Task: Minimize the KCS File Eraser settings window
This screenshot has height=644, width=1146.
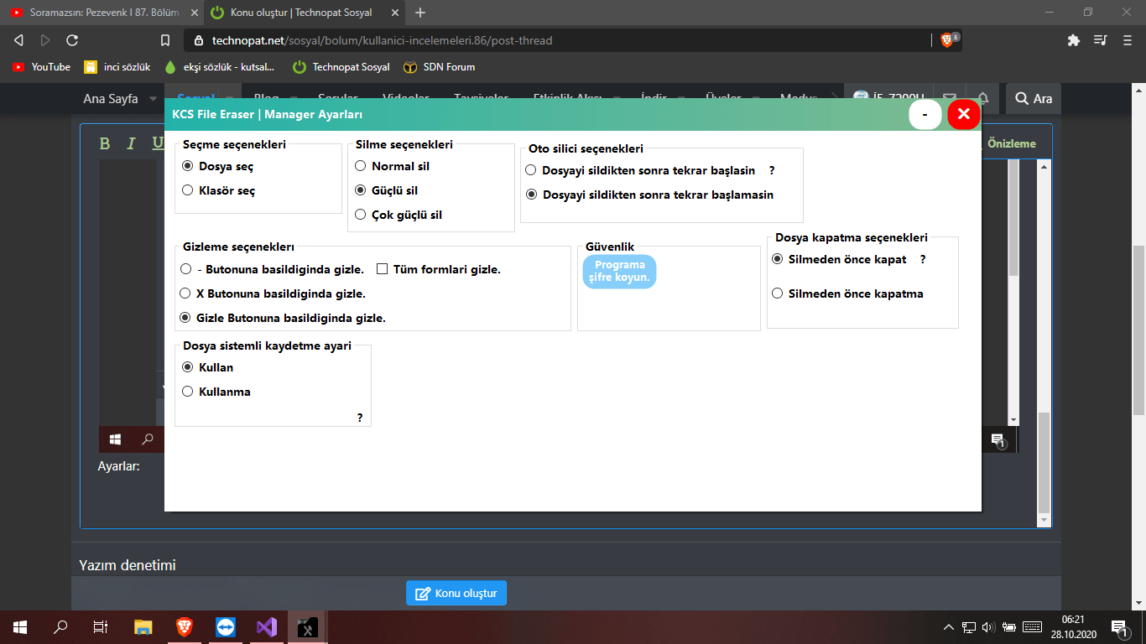Action: [x=925, y=115]
